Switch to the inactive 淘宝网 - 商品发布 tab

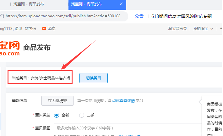29,4
